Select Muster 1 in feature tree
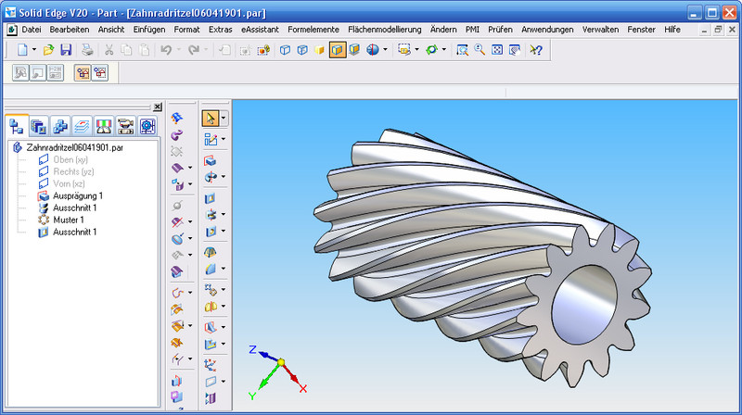Viewport: 742px width, 415px height. (x=69, y=220)
